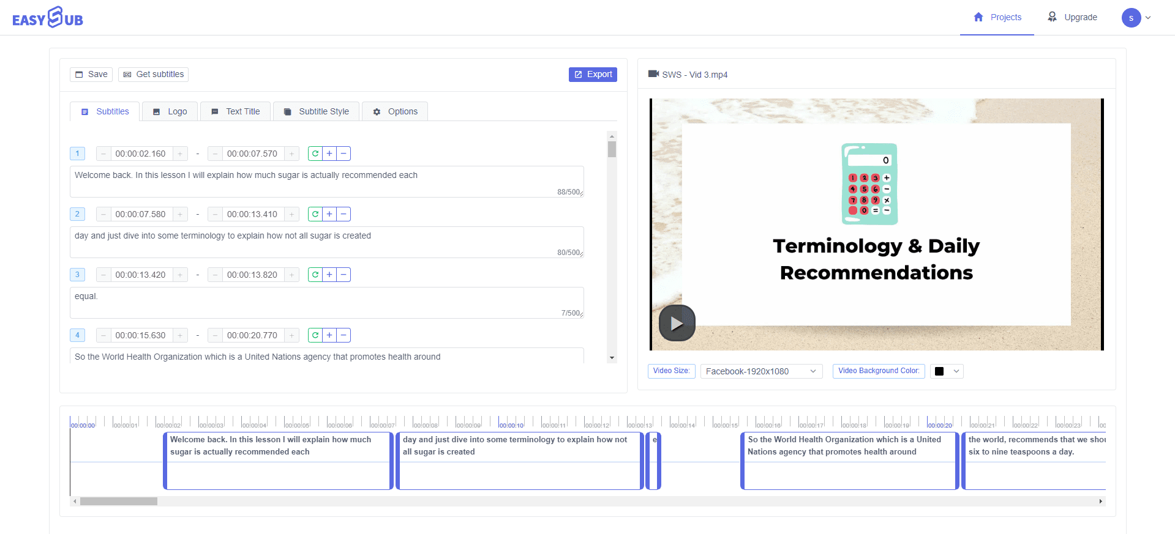Viewport: 1175px width, 534px height.
Task: Remove subtitle 4 with minus icon
Action: 343,335
